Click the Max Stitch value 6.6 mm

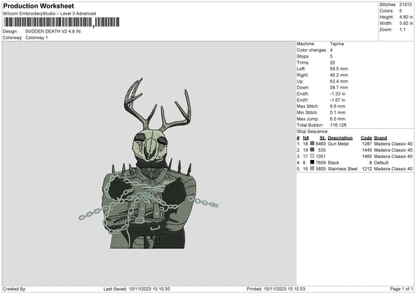pyautogui.click(x=338, y=106)
